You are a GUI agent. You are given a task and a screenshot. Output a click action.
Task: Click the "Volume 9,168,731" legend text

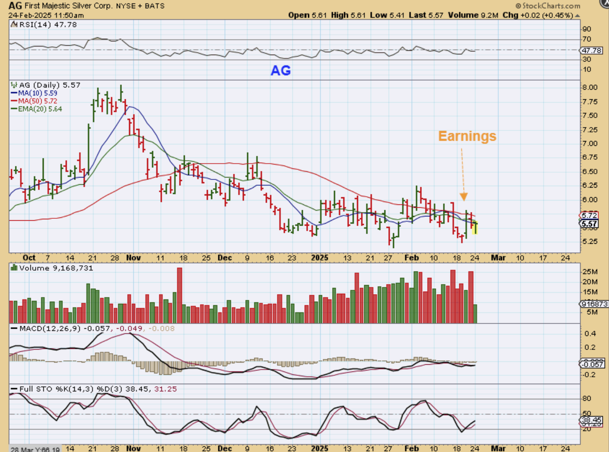click(x=56, y=268)
